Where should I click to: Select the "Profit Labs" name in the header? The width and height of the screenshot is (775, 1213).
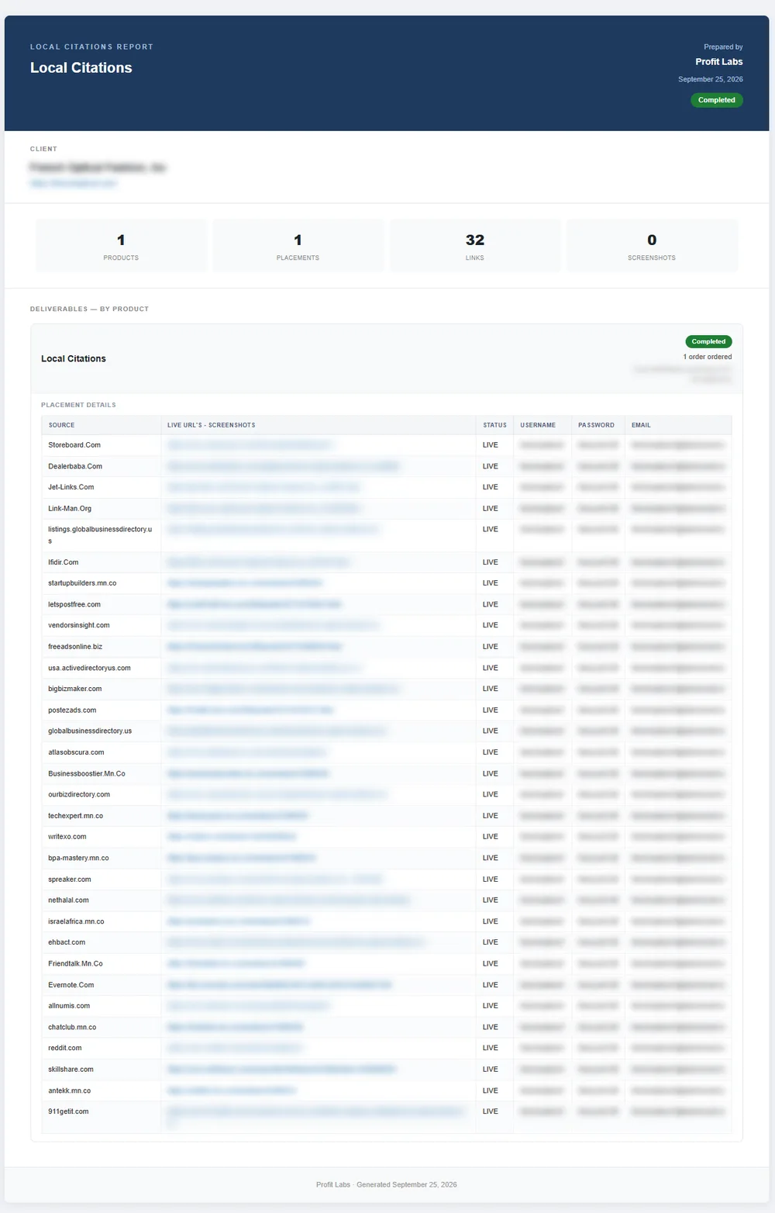719,62
